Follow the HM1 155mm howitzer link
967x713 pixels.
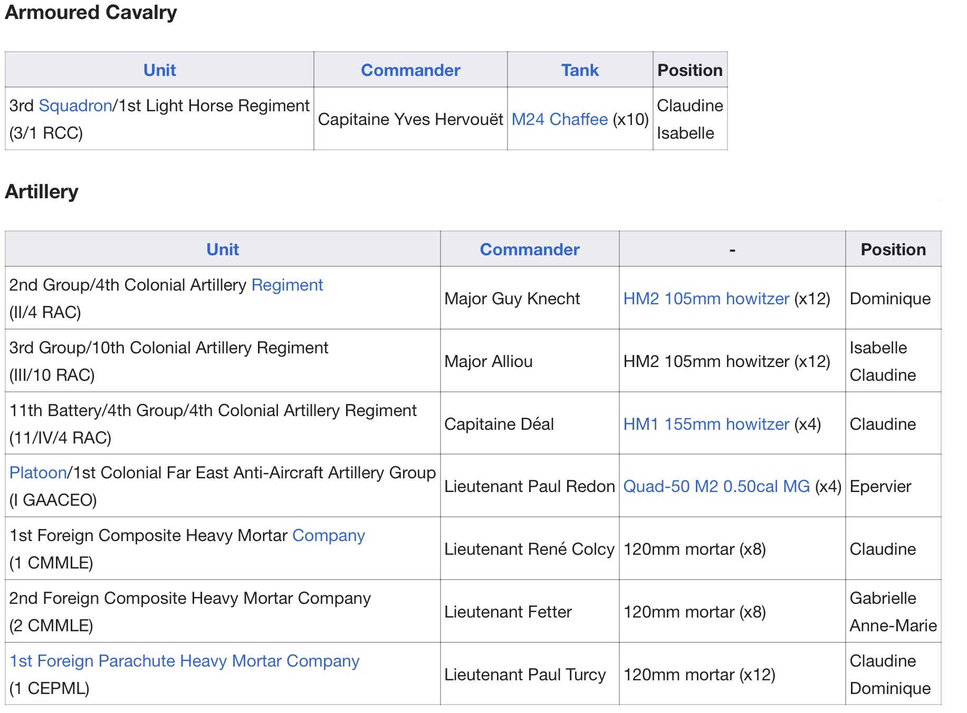click(706, 424)
